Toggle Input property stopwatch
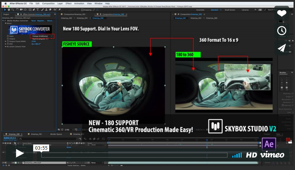 pyautogui.click(x=8, y=36)
